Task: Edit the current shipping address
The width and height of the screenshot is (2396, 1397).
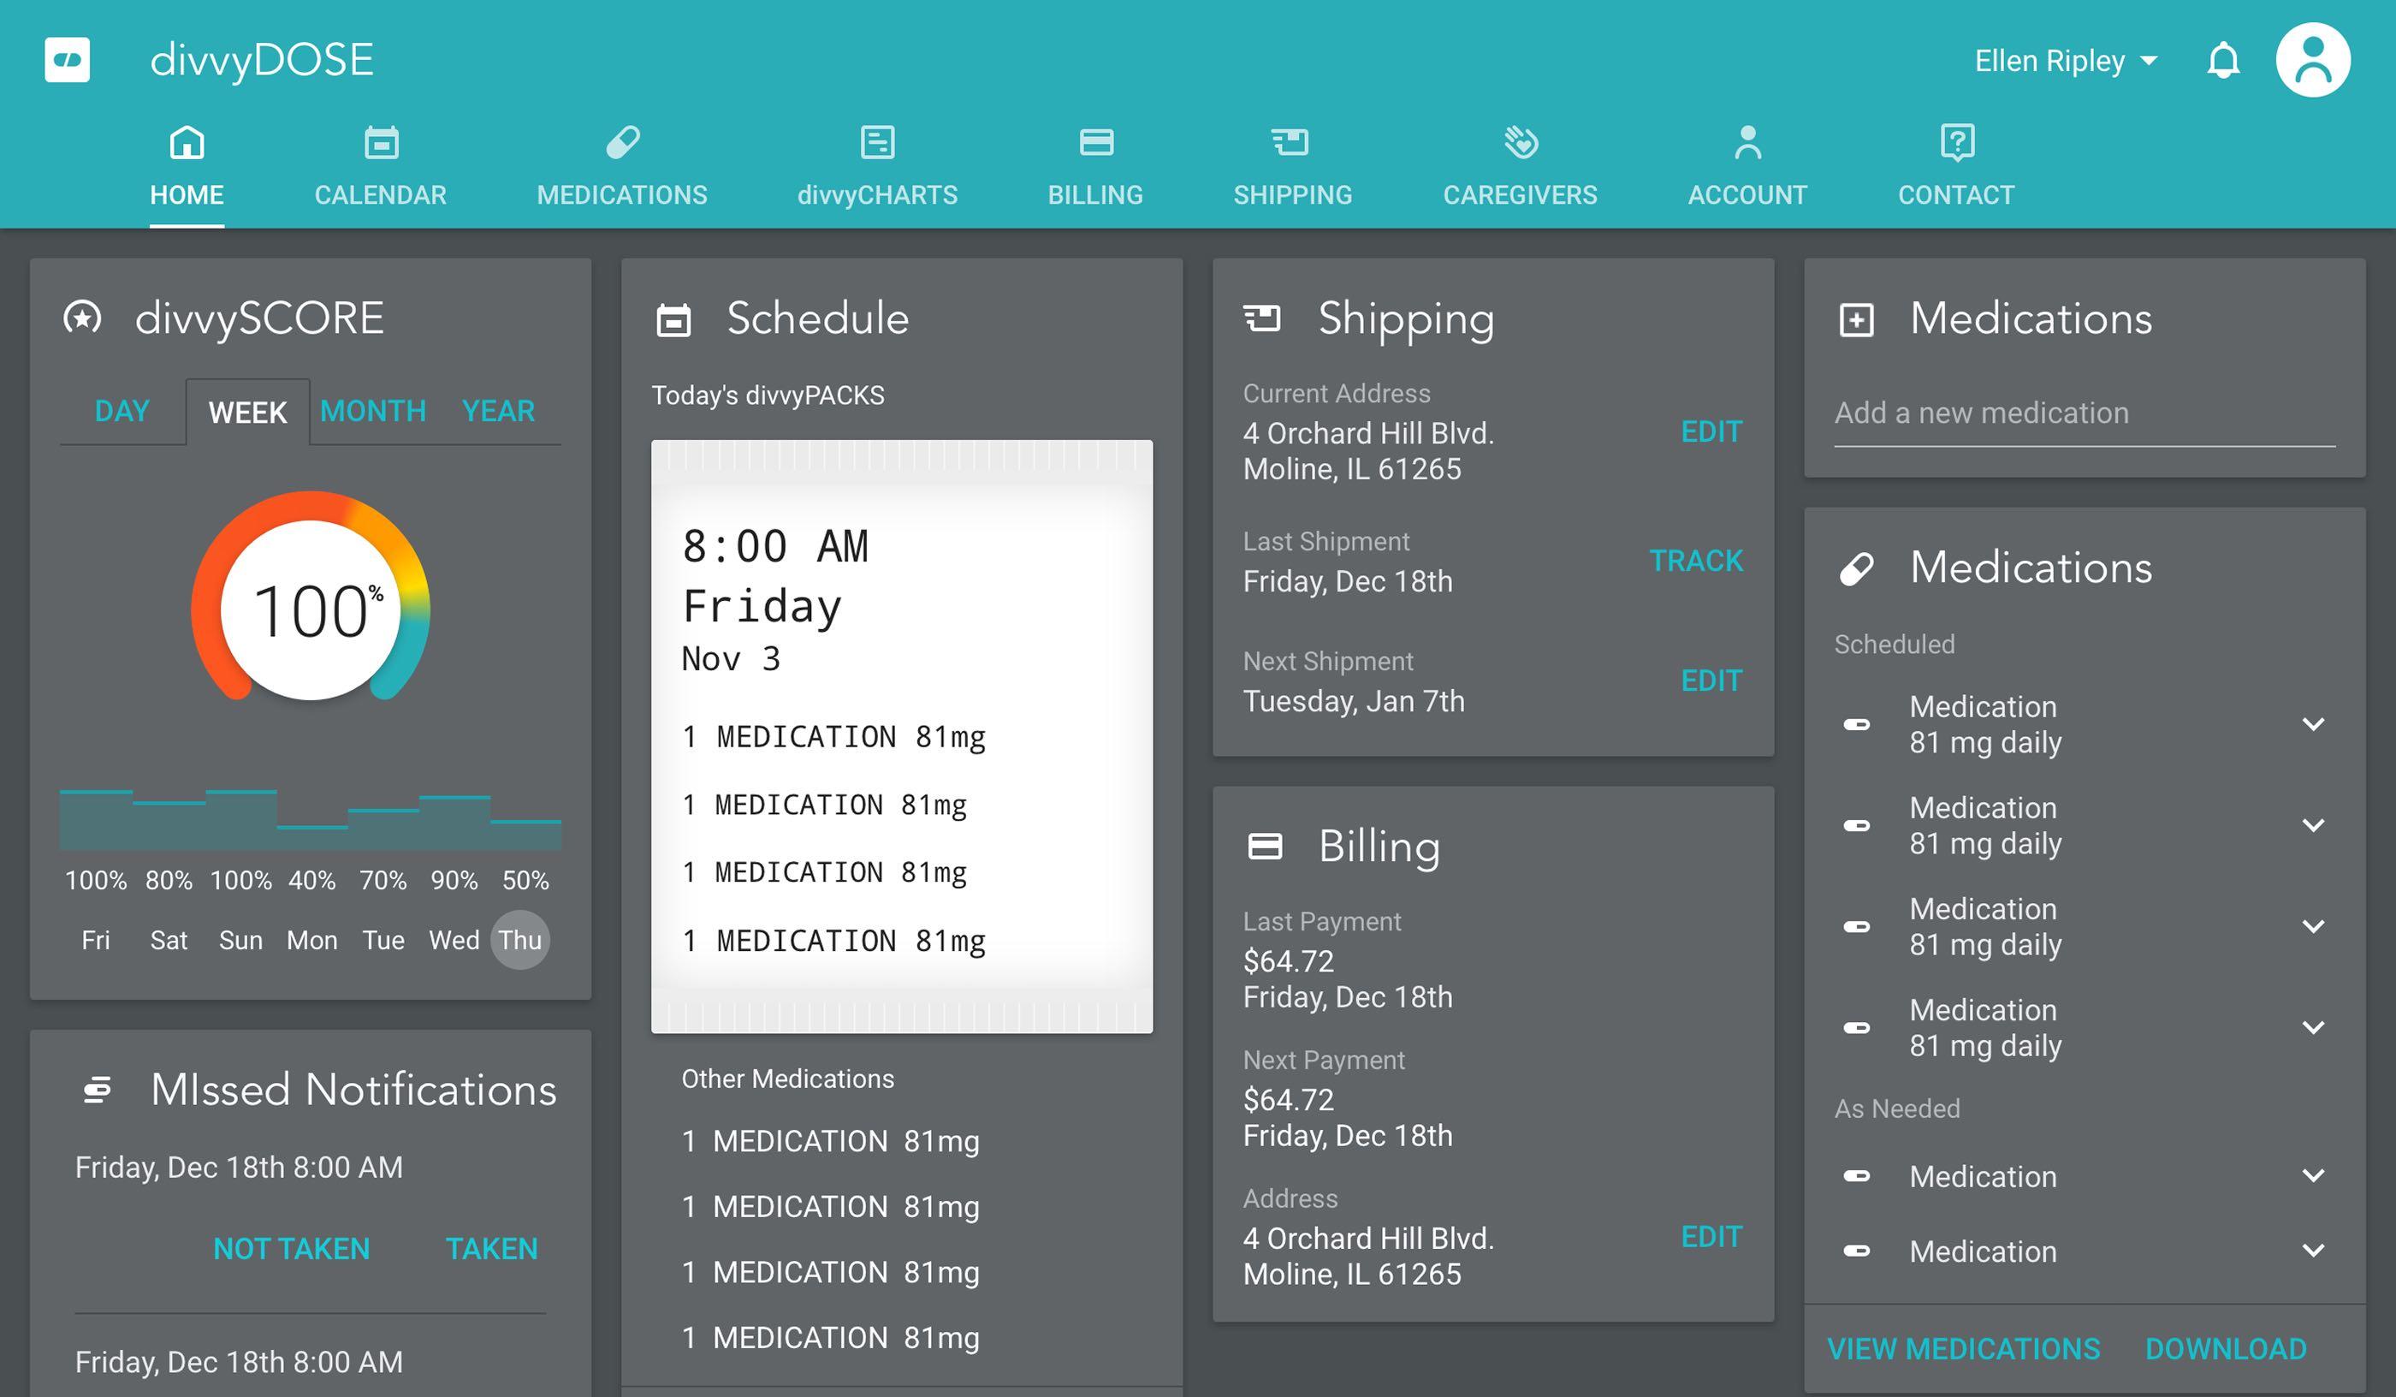Action: click(x=1711, y=431)
